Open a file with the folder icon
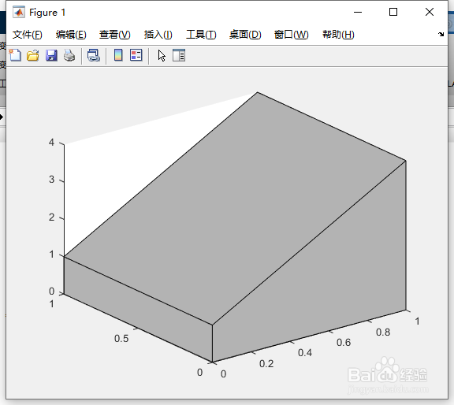The image size is (454, 405). click(x=33, y=55)
